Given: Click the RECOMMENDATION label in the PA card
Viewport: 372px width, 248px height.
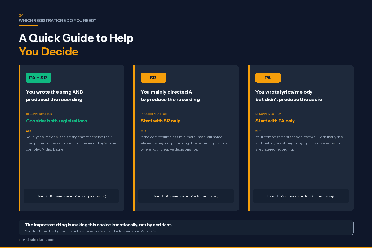Looking at the screenshot, I should (x=268, y=114).
